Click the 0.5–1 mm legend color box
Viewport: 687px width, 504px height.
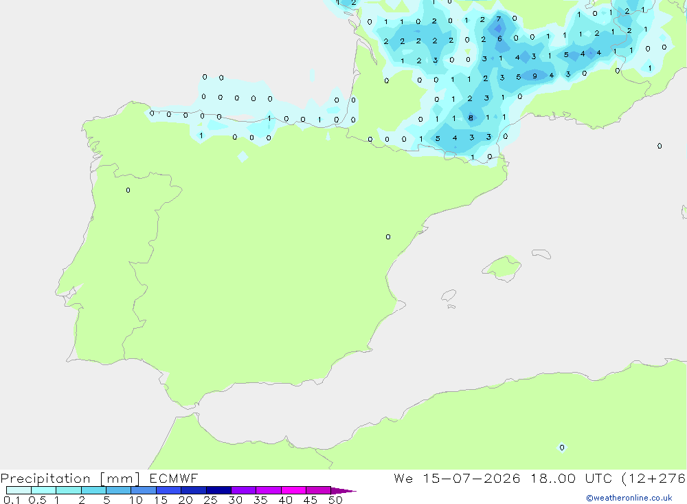43,490
